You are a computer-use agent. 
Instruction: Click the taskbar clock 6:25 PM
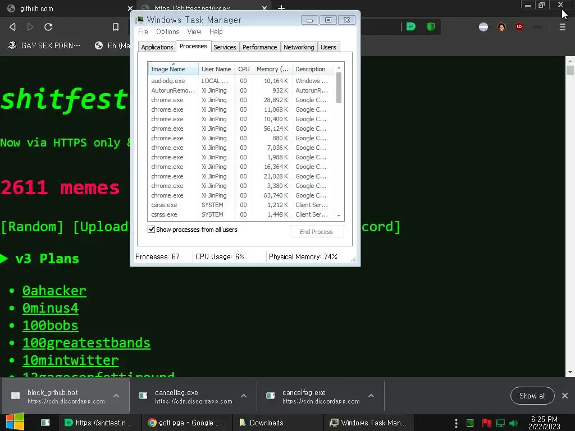point(544,423)
